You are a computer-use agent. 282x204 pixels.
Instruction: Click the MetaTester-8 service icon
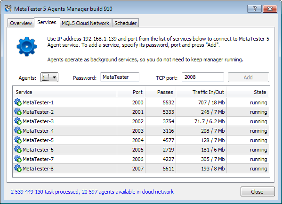click(18, 168)
